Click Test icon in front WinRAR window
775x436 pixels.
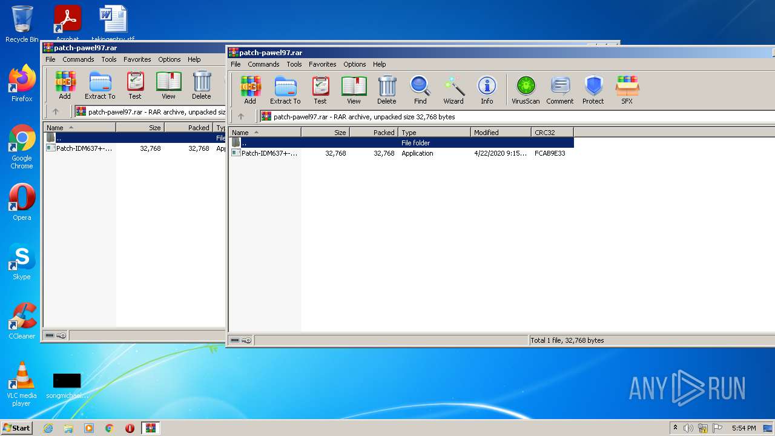(x=320, y=90)
